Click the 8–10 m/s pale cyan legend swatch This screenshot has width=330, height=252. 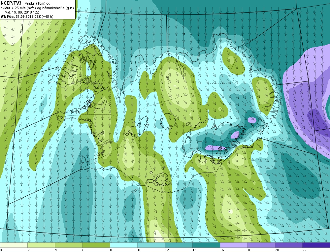pos(124,245)
